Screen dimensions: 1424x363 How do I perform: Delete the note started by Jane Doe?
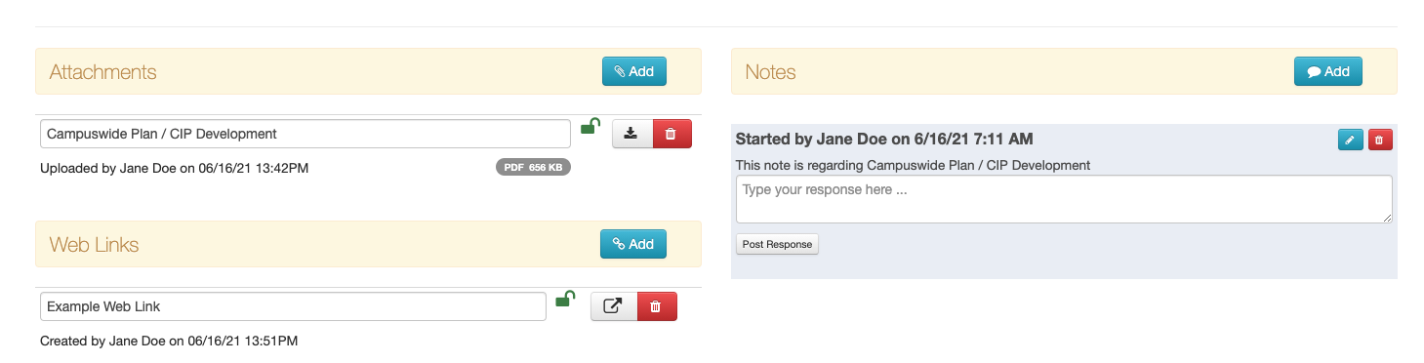tap(1380, 140)
